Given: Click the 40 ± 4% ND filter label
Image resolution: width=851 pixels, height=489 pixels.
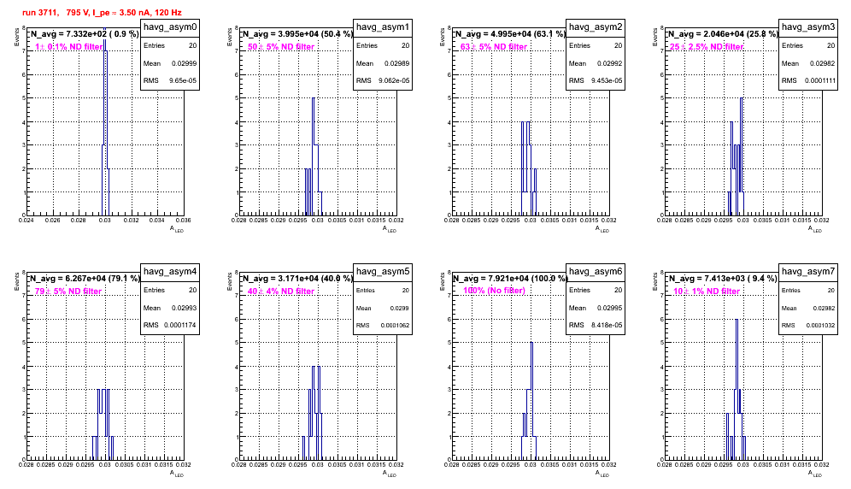Looking at the screenshot, I should [281, 292].
